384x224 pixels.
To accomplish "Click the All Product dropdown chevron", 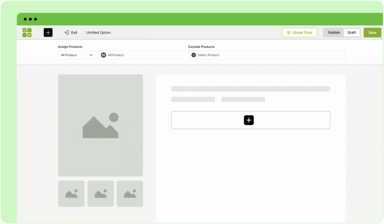I will (91, 55).
